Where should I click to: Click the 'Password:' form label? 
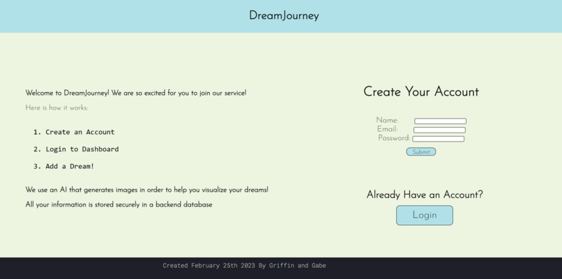pyautogui.click(x=394, y=138)
